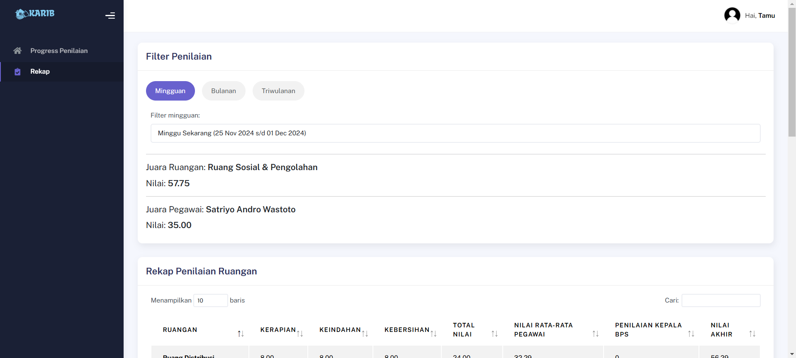Click the Cari search input field
Image resolution: width=796 pixels, height=358 pixels.
[x=721, y=300]
